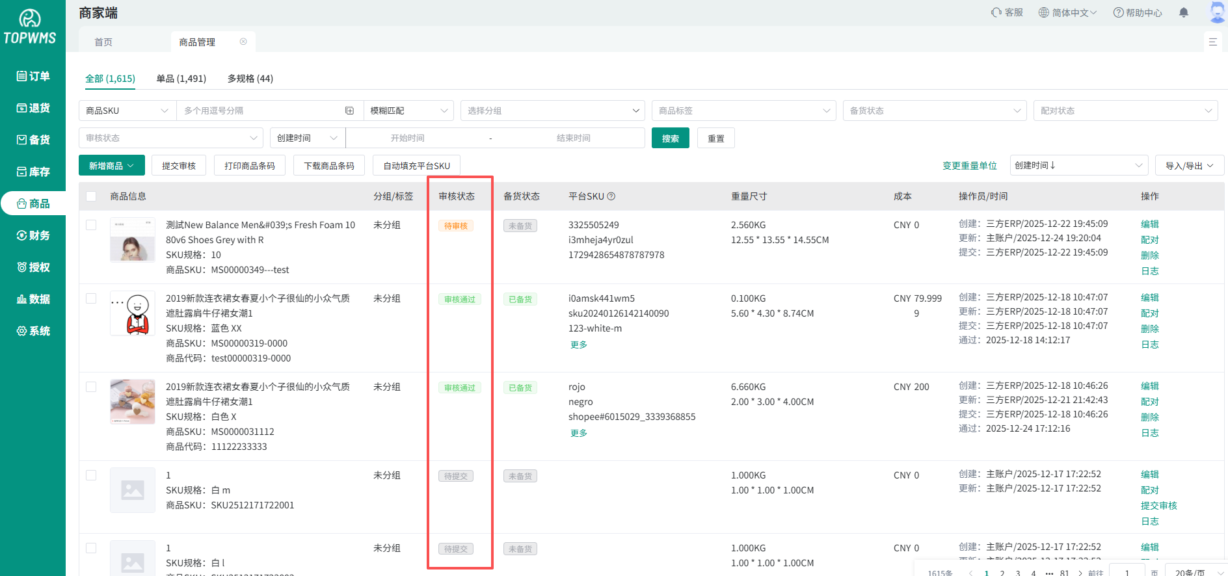Click the New Balance product thumbnail image
Viewport: 1228px width, 576px height.
pos(133,240)
